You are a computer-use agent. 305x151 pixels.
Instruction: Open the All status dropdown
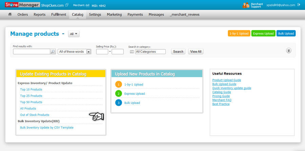click(x=74, y=34)
